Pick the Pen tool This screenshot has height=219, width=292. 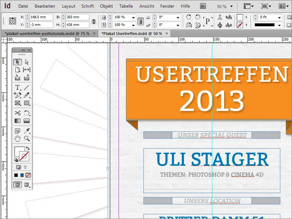[x=18, y=95]
